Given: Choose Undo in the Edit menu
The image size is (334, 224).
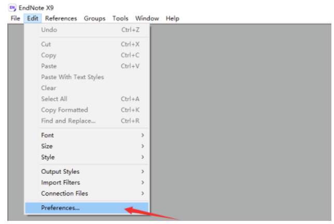Looking at the screenshot, I should tap(87, 30).
